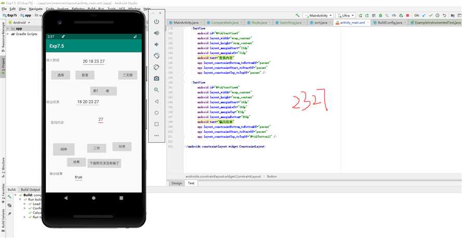Open the Project tool window tab
The width and height of the screenshot is (462, 238).
pyautogui.click(x=3, y=67)
